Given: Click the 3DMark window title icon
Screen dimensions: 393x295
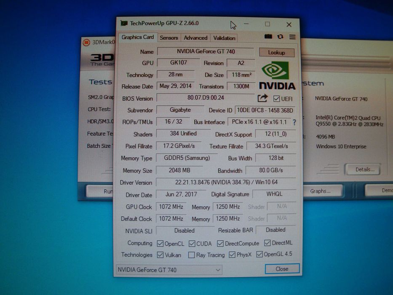Looking at the screenshot, I should tap(86, 43).
